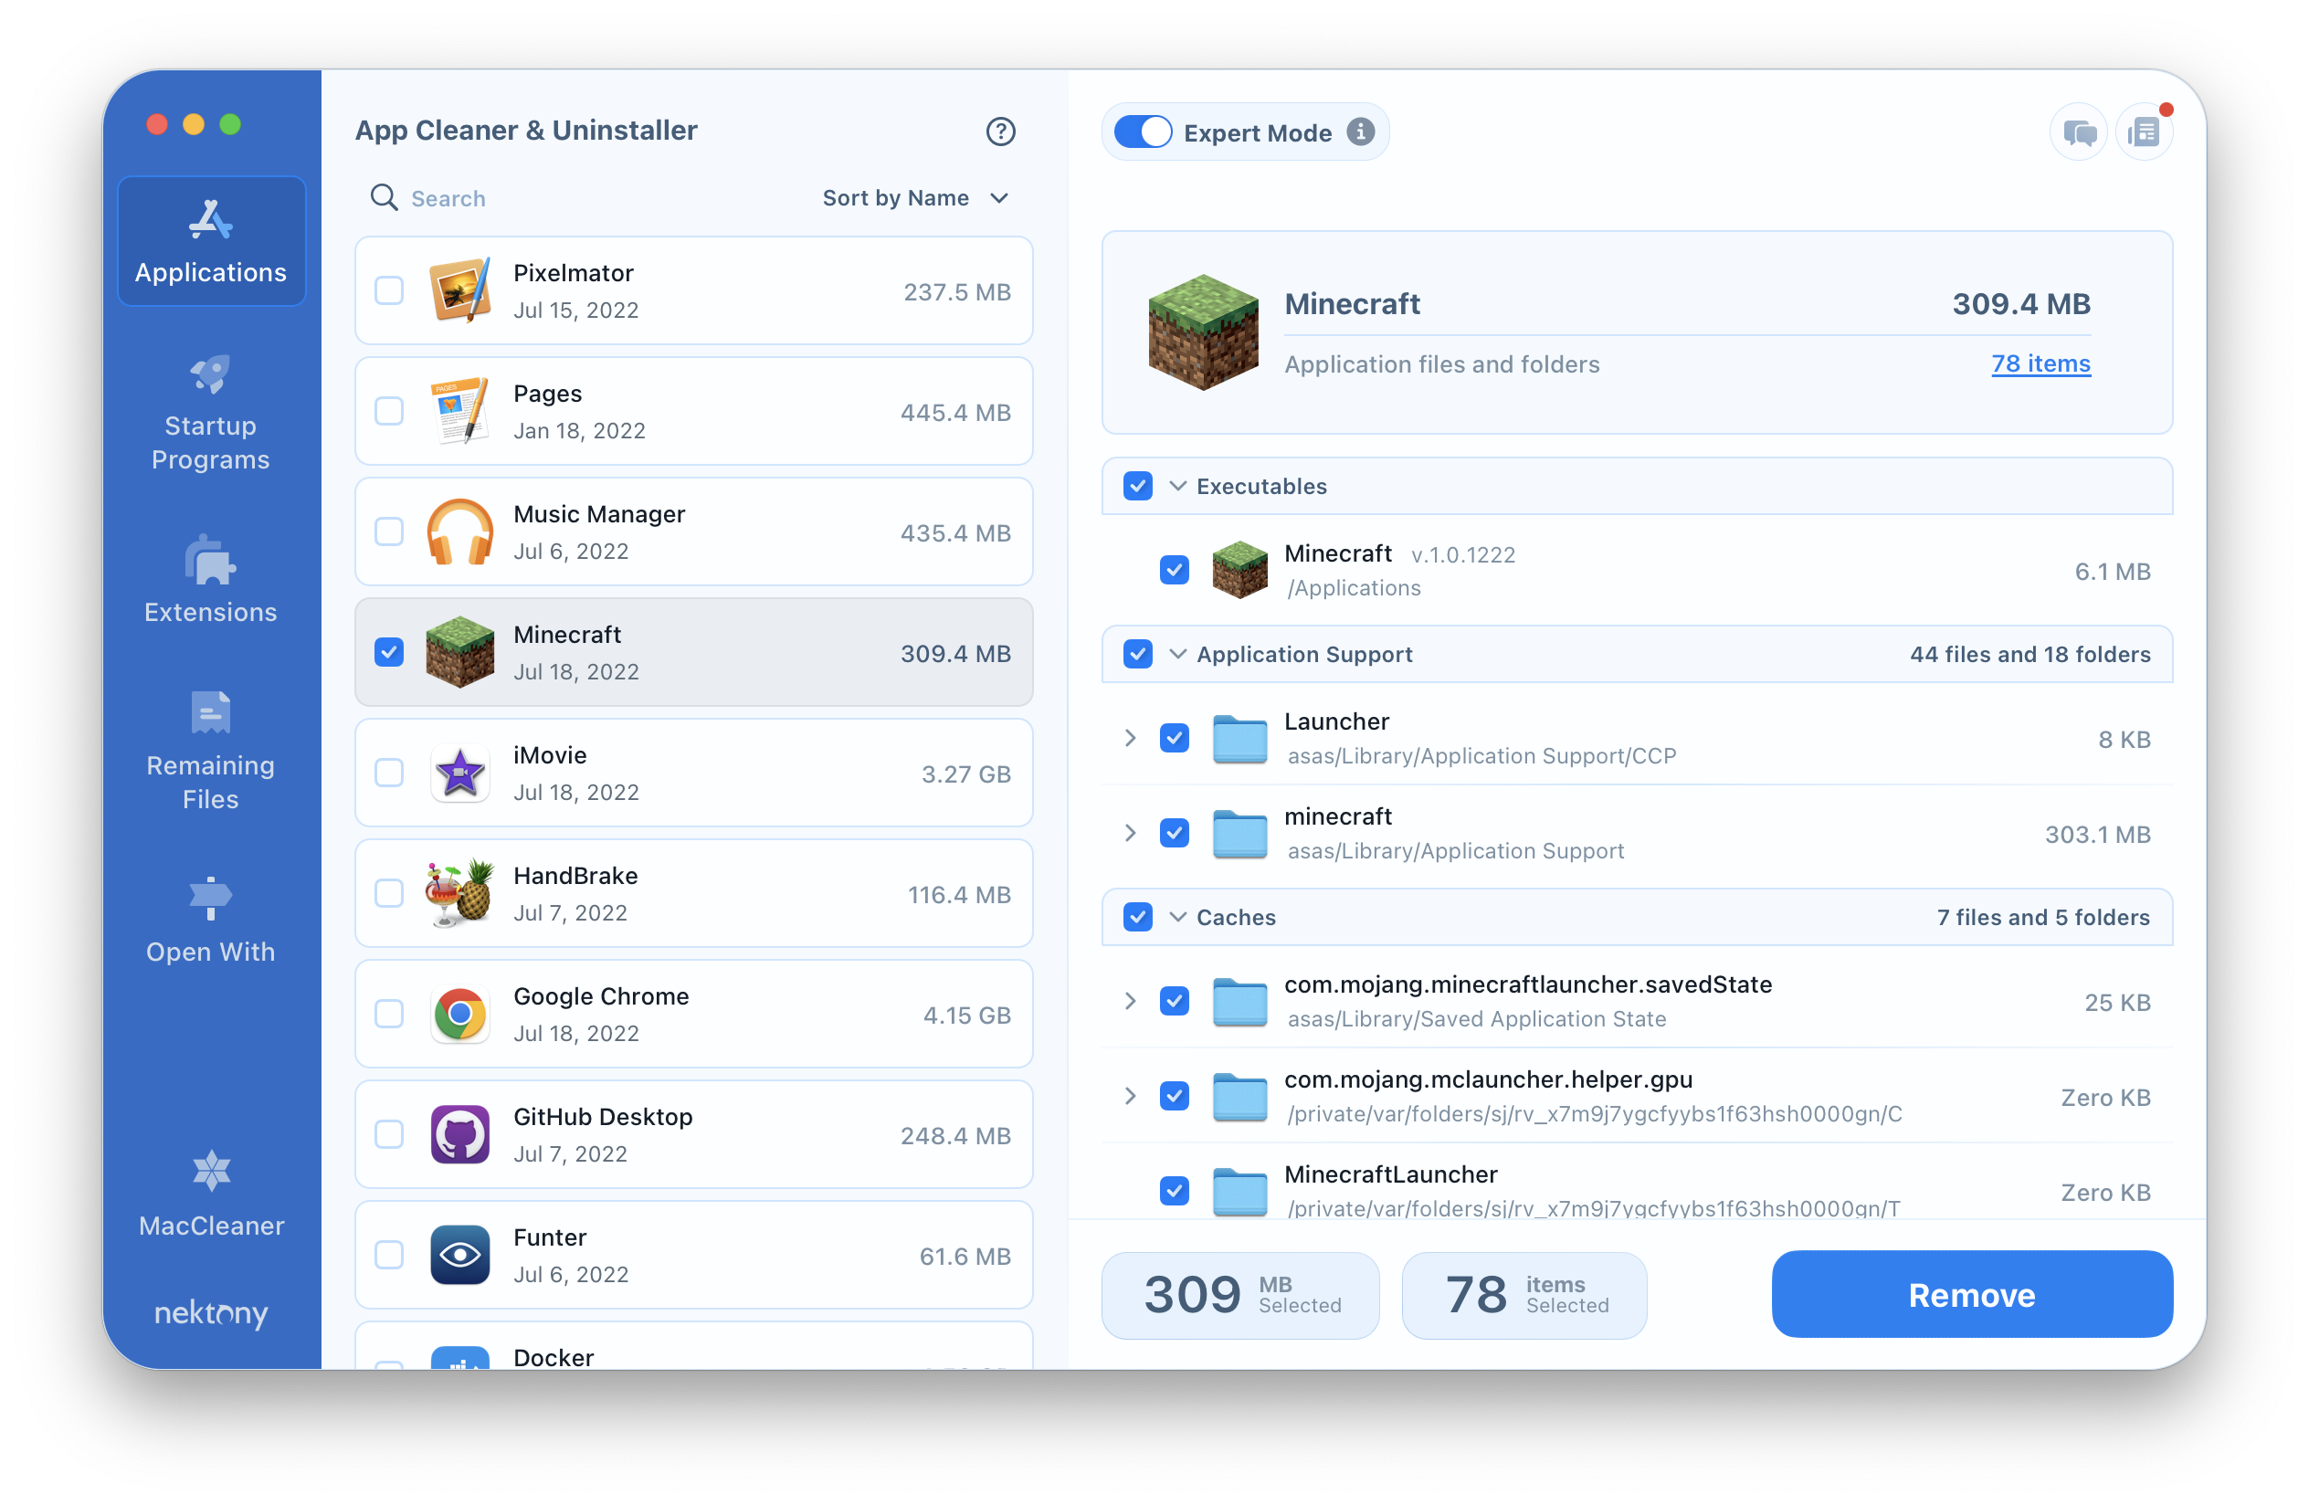Click Remove button to uninstall Minecraft
The image size is (2309, 1505).
(x=1971, y=1295)
